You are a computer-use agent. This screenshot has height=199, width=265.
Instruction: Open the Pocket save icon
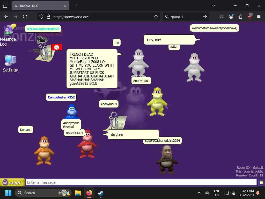pyautogui.click(x=222, y=17)
